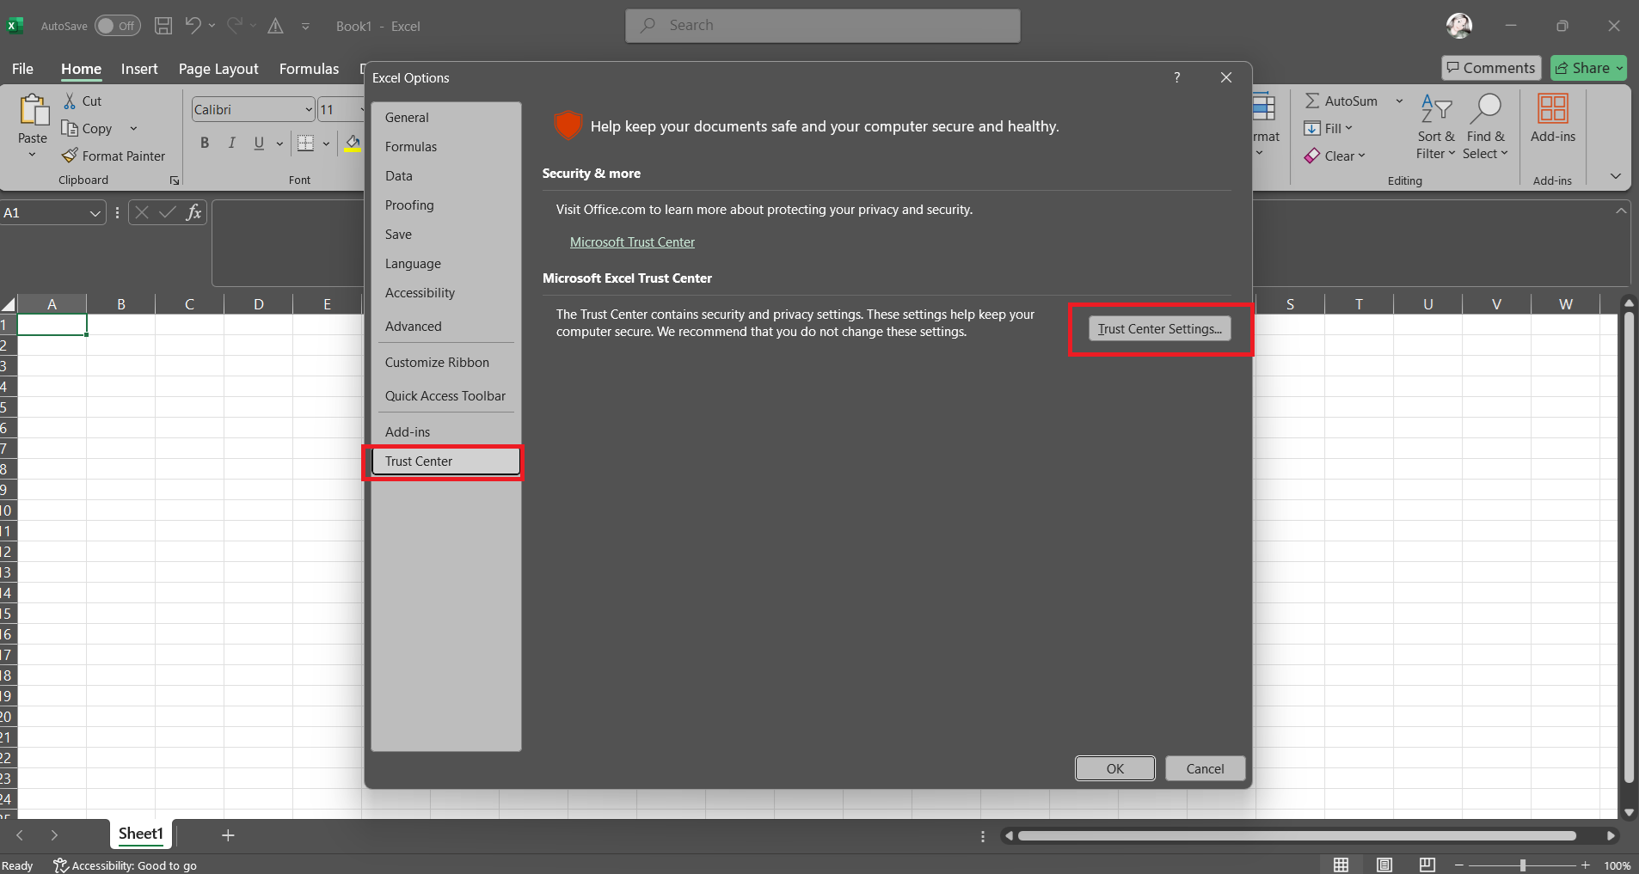Click the Save icon in title bar
This screenshot has width=1639, height=874.
(163, 26)
